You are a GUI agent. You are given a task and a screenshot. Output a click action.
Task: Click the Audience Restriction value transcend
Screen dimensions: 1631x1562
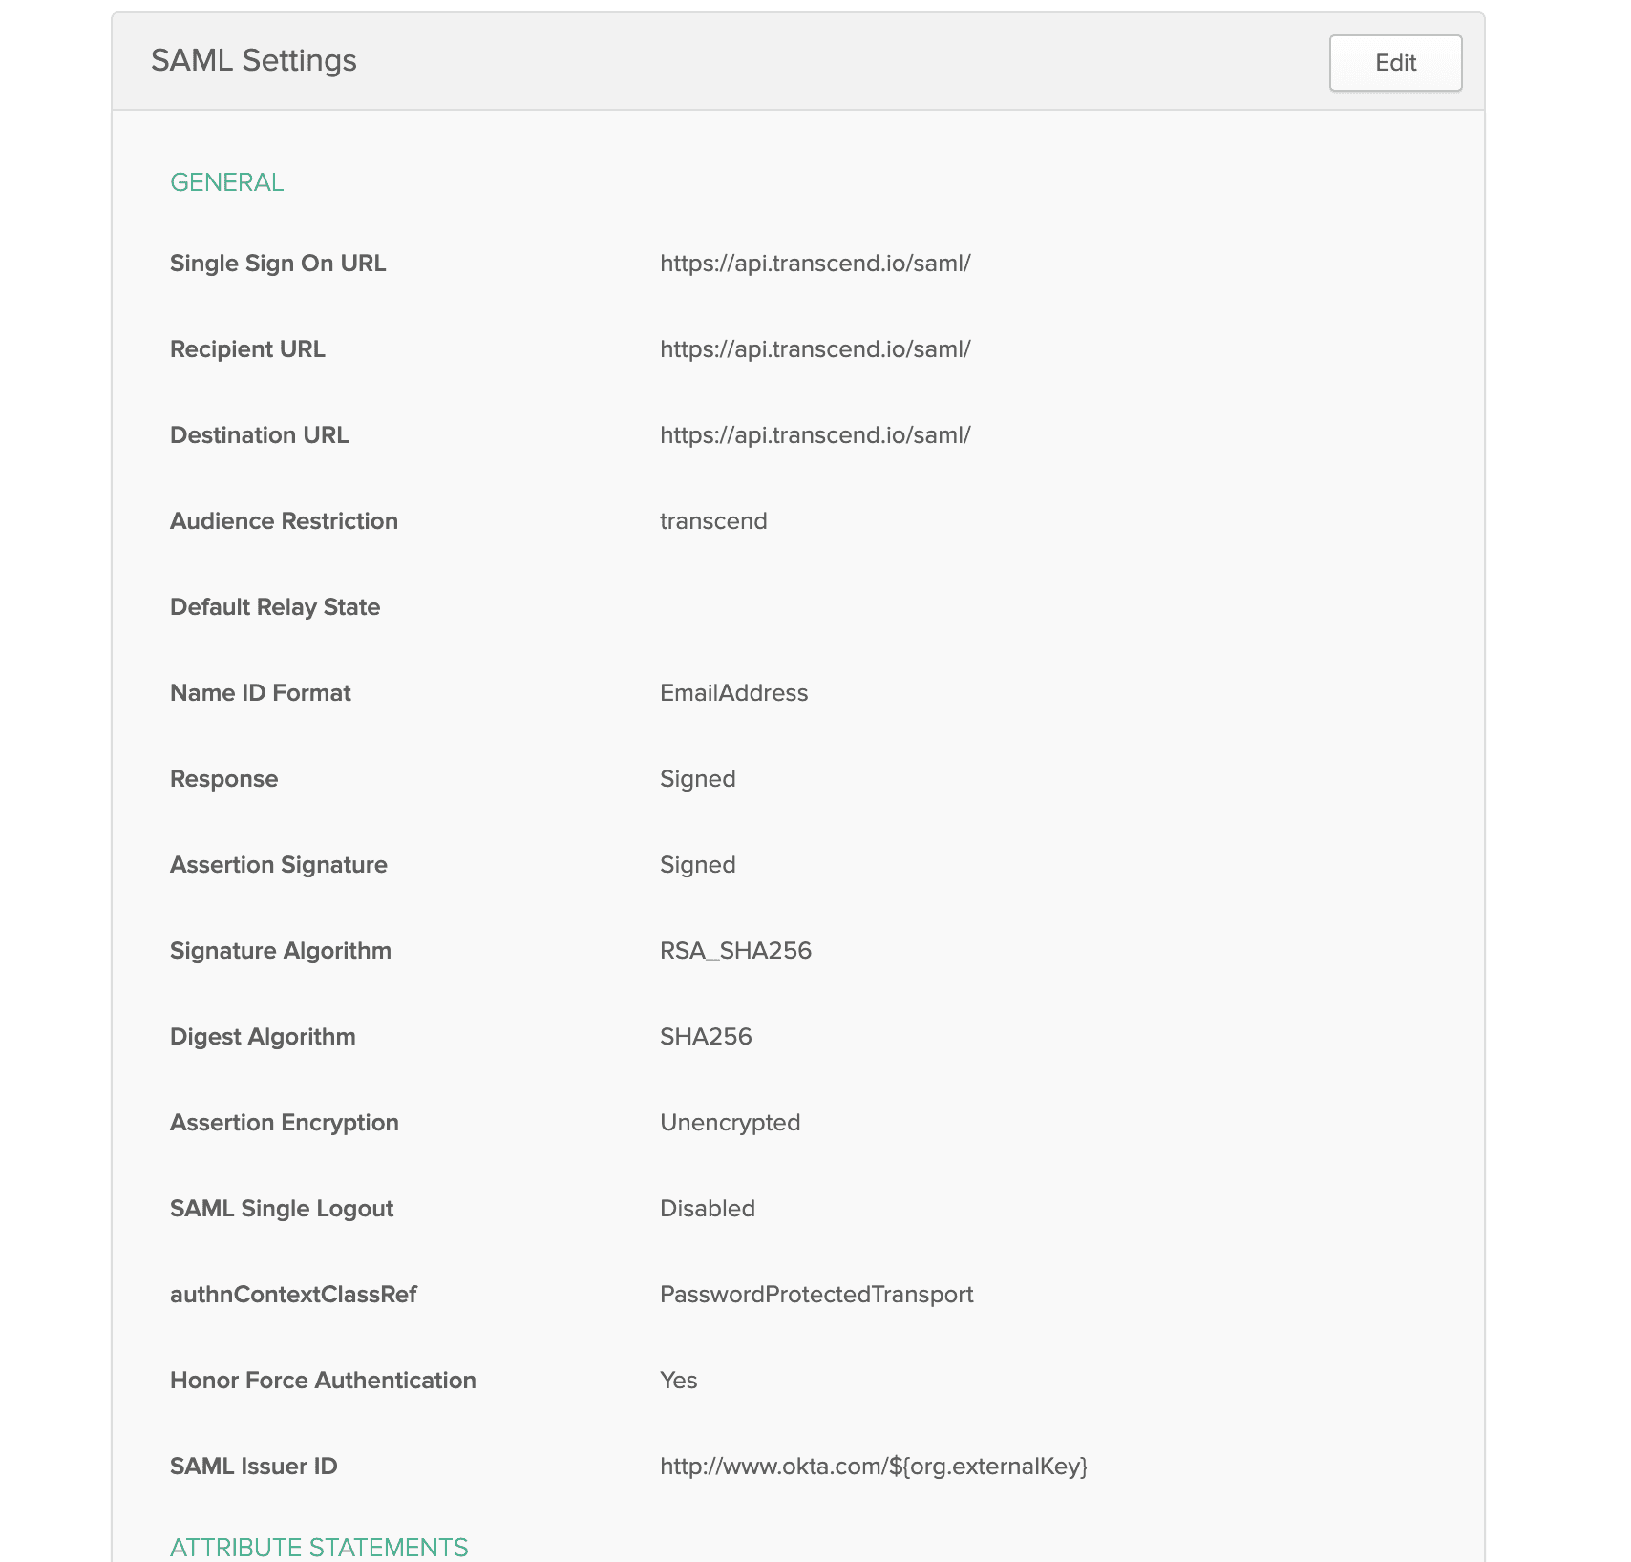point(713,521)
